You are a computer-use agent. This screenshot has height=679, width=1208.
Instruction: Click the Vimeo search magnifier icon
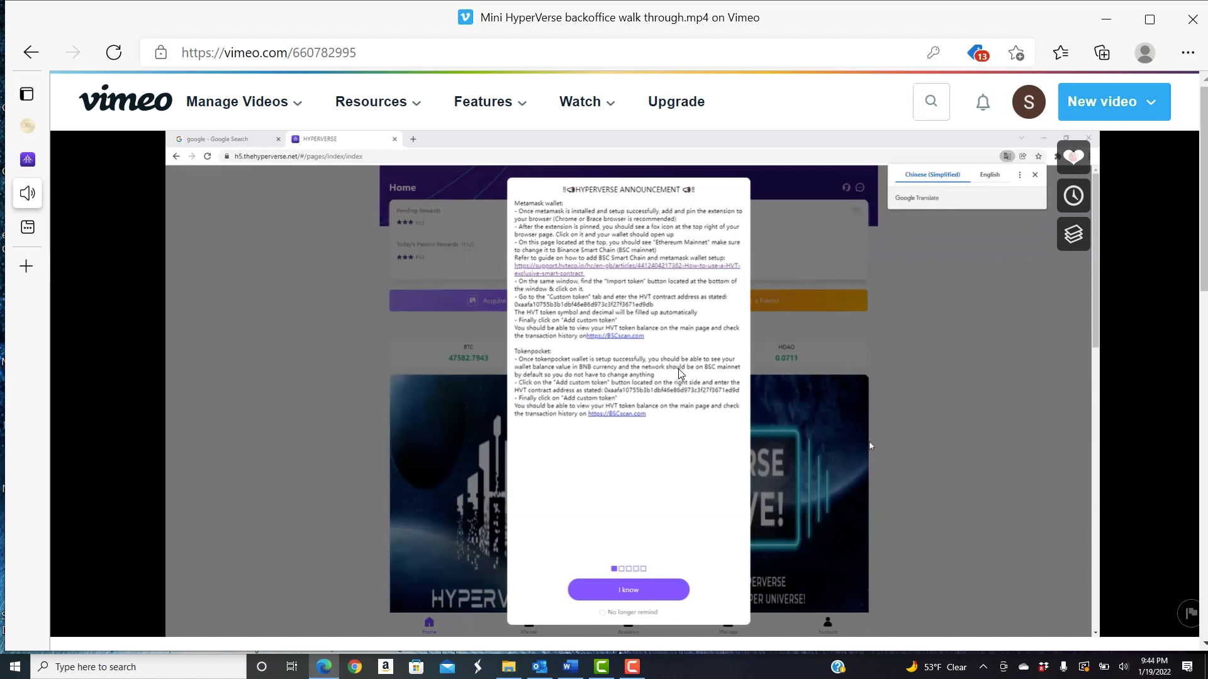(931, 101)
